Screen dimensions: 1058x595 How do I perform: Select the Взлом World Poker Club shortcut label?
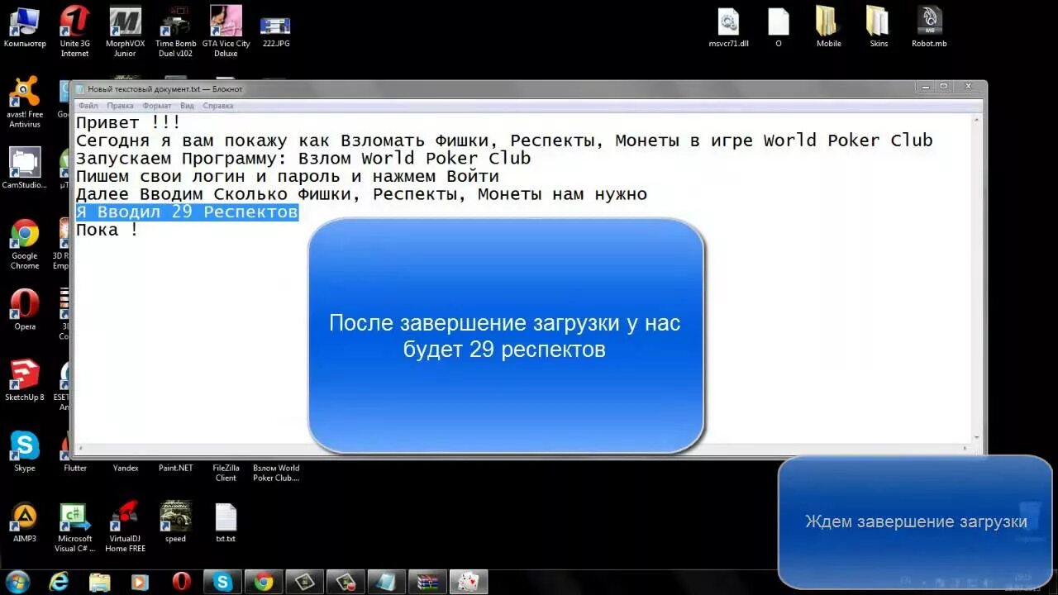(276, 473)
